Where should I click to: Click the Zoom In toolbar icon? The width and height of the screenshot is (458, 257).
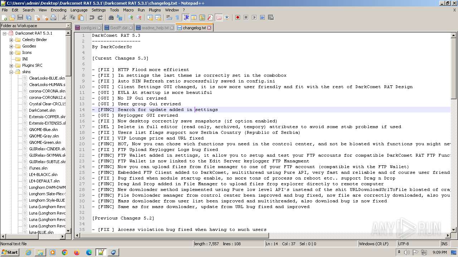131,17
